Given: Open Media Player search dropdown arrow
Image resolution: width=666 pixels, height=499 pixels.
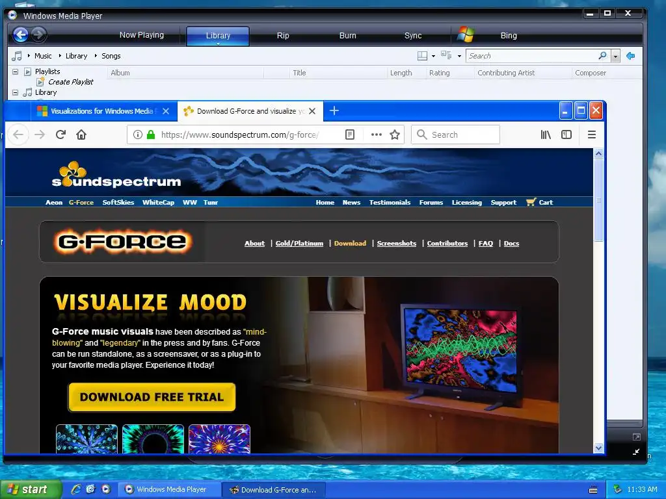Looking at the screenshot, I should click(615, 56).
